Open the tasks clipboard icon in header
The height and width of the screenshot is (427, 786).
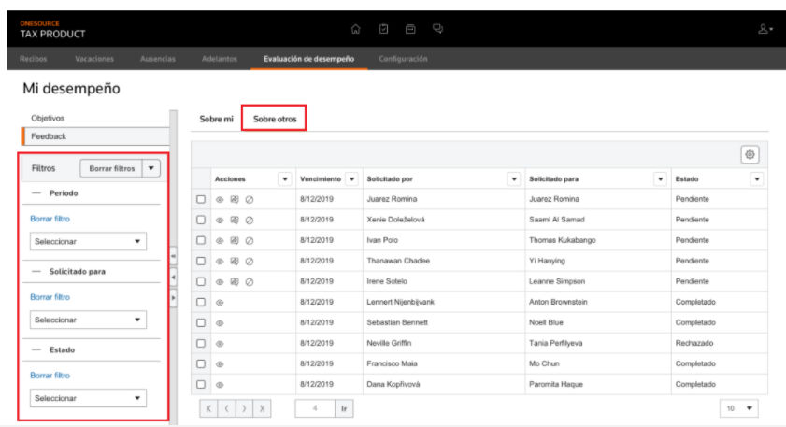click(383, 29)
